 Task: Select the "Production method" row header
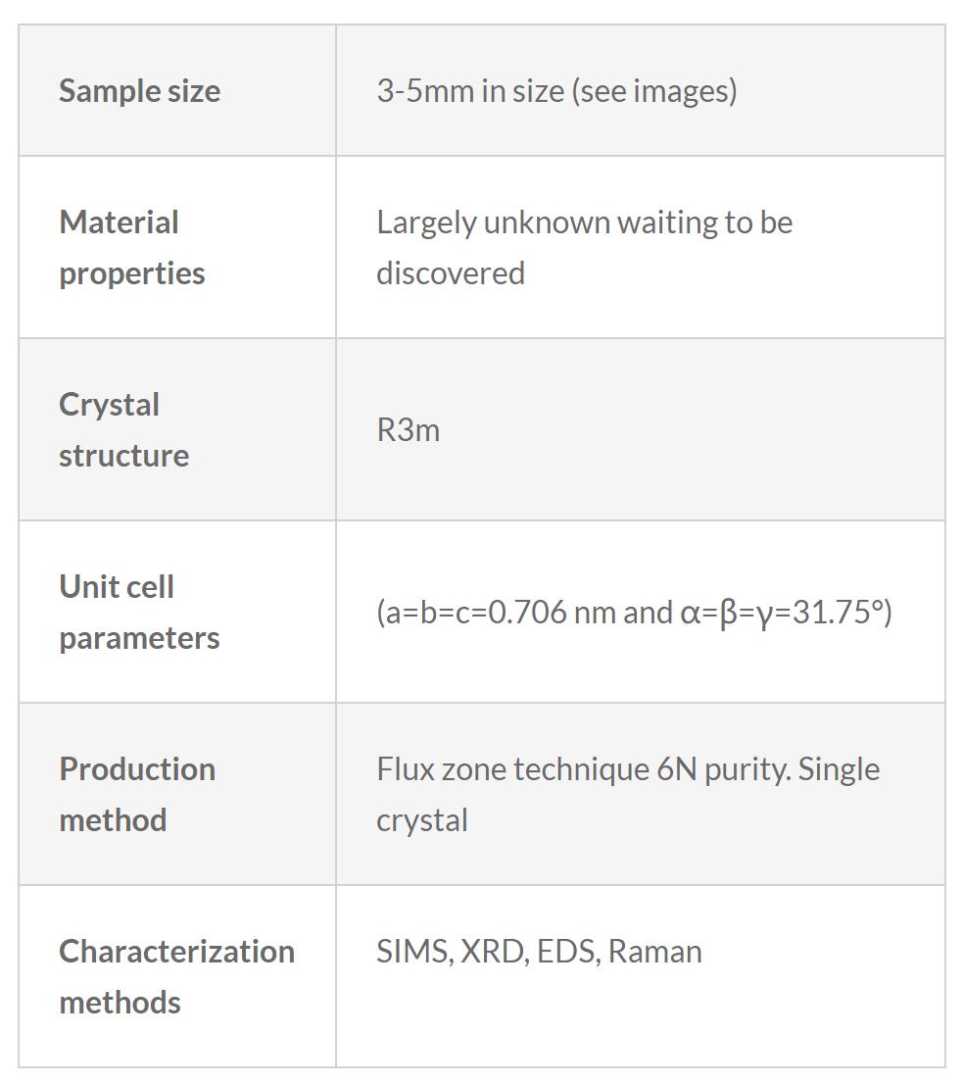137,794
